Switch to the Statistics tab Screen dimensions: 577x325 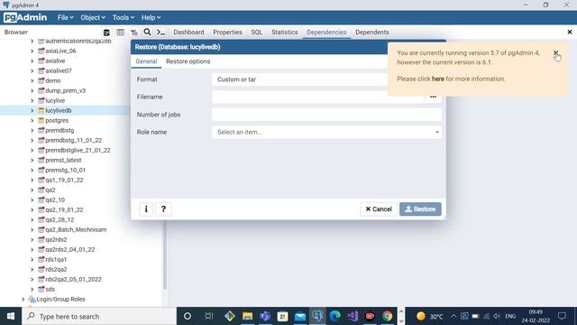click(x=285, y=32)
